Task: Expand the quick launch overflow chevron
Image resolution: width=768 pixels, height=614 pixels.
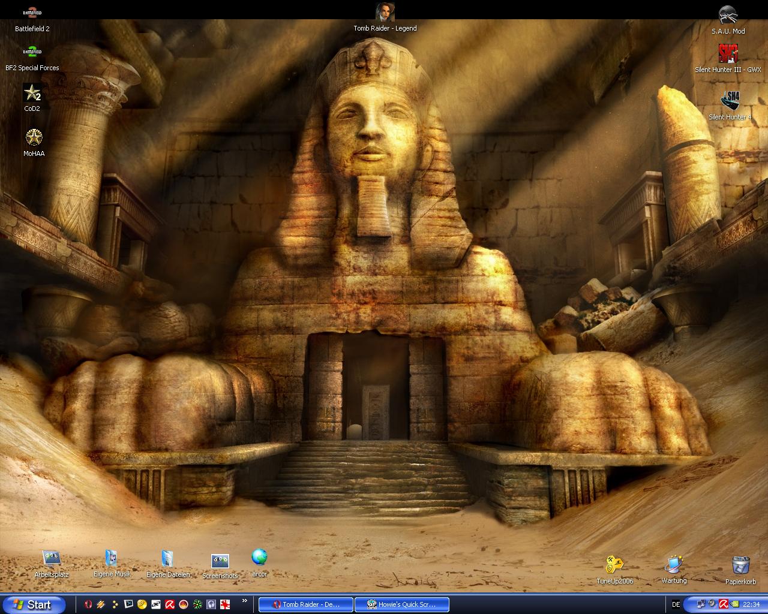Action: click(x=245, y=601)
